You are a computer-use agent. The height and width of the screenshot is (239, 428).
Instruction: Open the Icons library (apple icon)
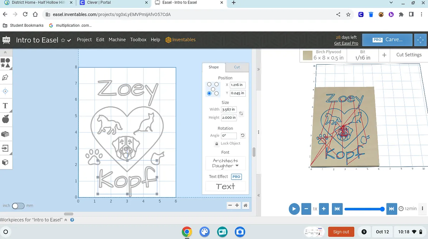pos(5,119)
